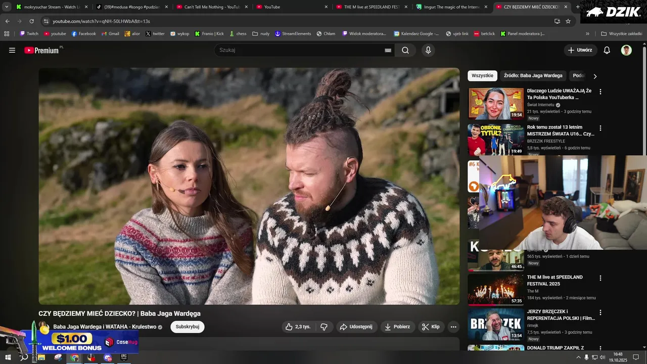Expand the tab search dropdown arrow
This screenshot has height=364, width=647.
point(7,7)
